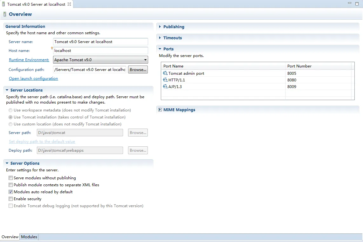Open the Runtime Environment dropdown
This screenshot has height=242, width=363.
tap(100, 60)
